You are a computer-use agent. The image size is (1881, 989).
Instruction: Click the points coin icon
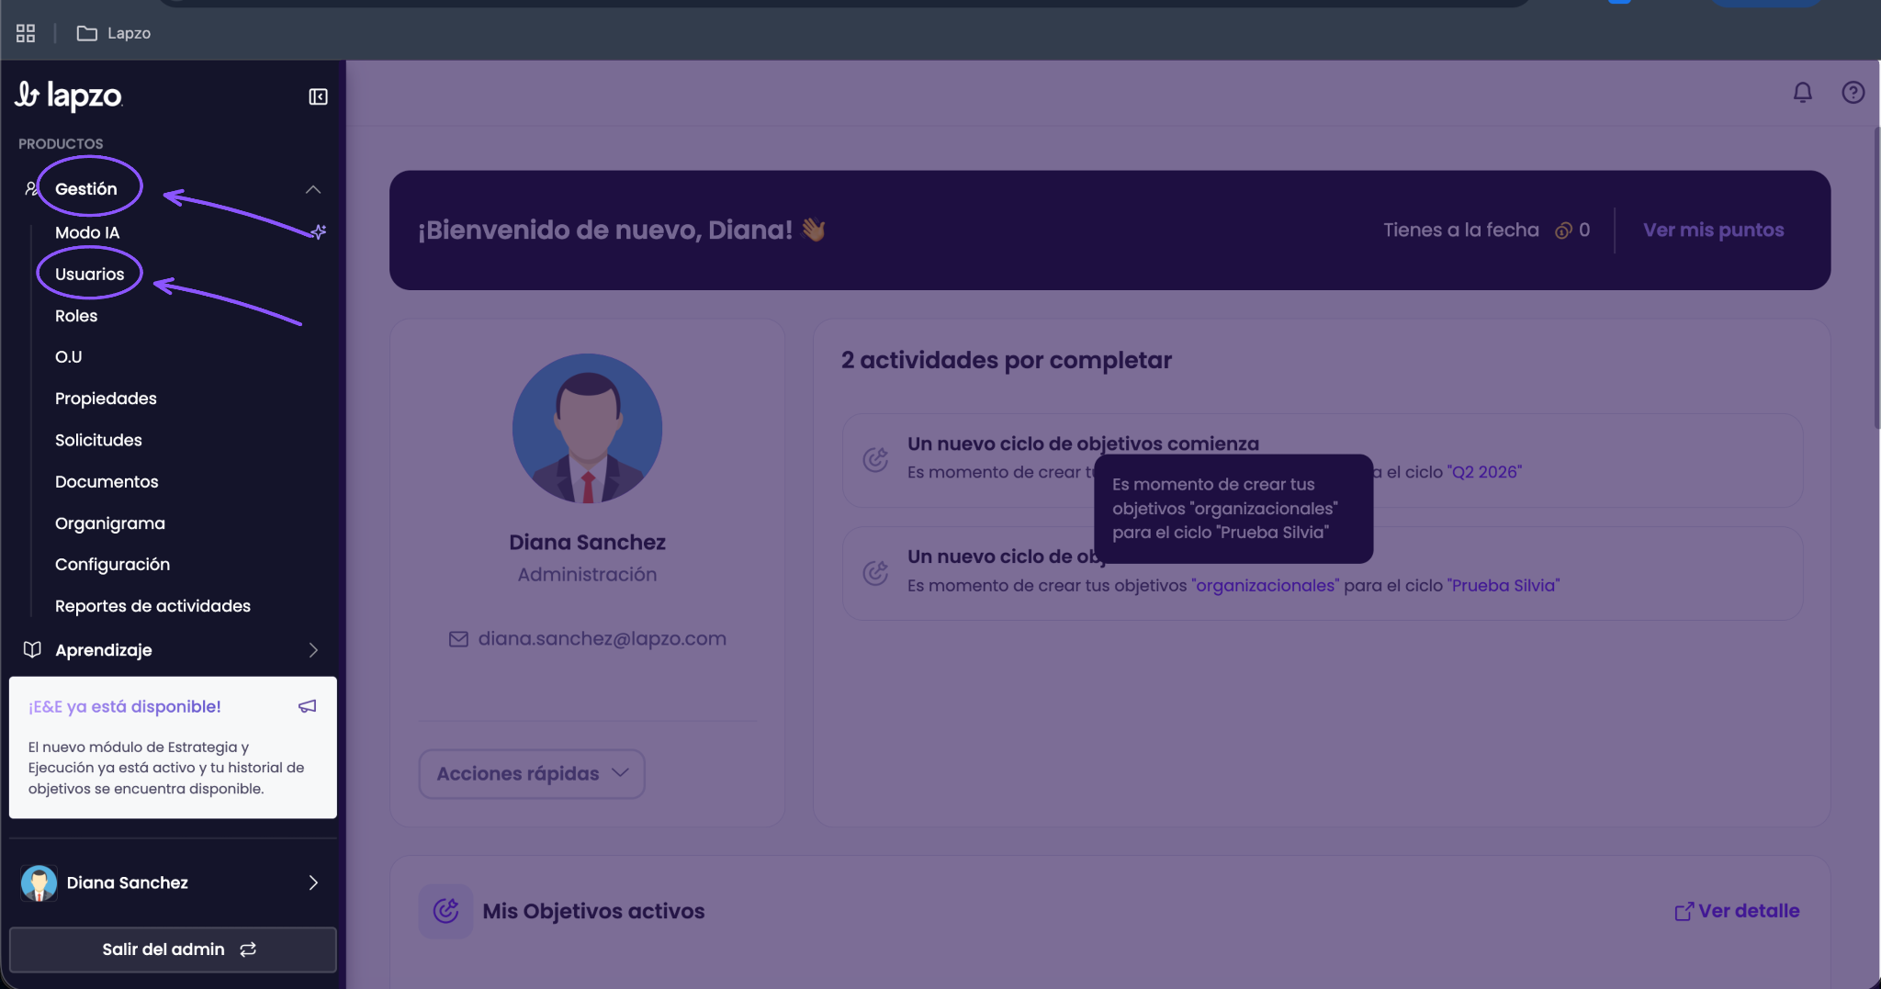click(x=1563, y=230)
